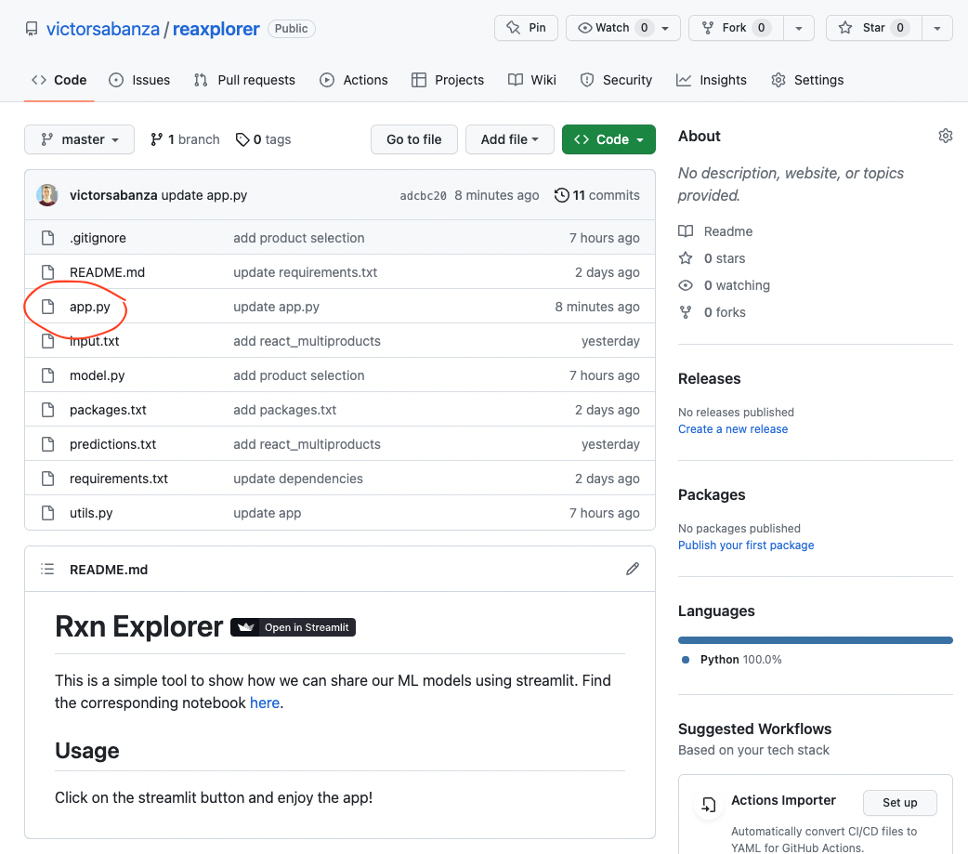
Task: Open the Add file dropdown
Action: click(x=509, y=139)
